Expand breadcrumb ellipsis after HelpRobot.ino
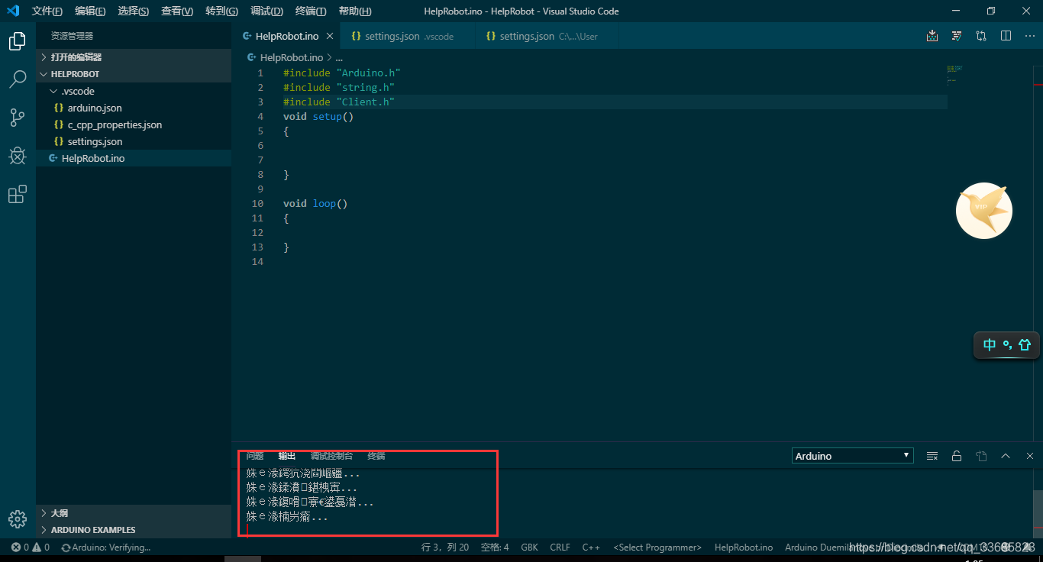 (339, 57)
